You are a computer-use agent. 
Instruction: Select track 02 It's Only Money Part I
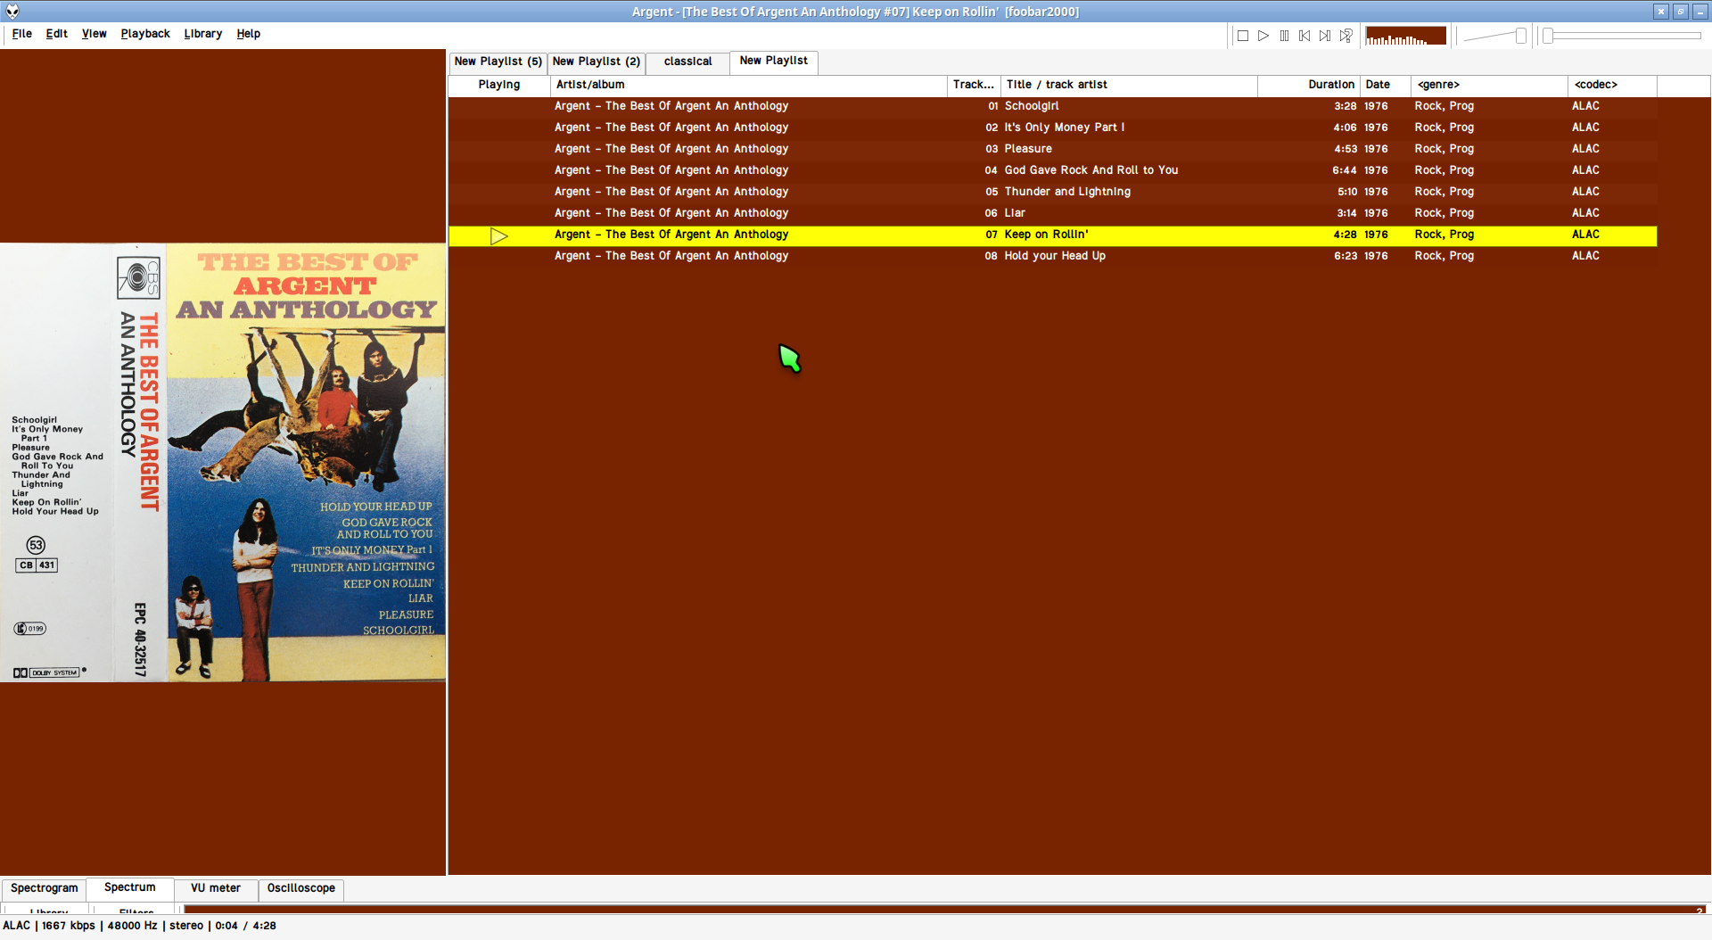tap(1052, 128)
